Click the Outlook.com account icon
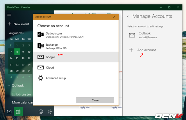This screenshot has width=186, height=120. (40, 35)
